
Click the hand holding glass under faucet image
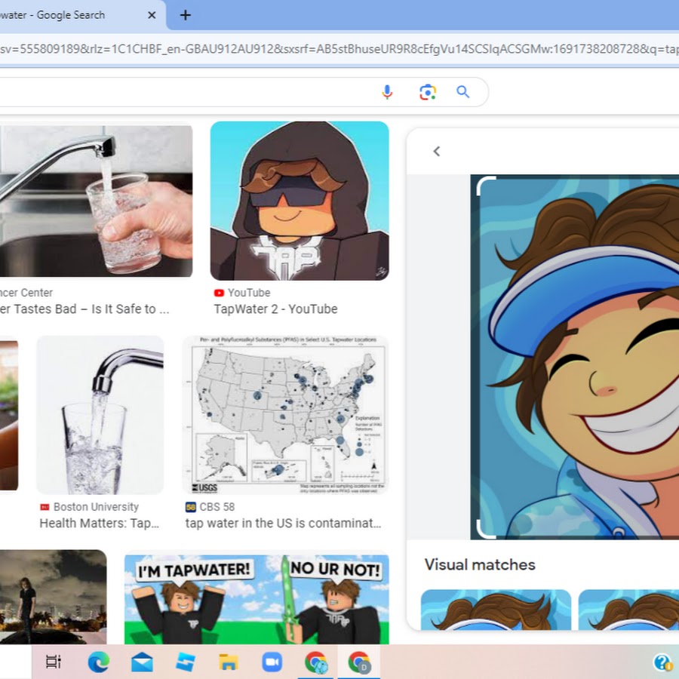click(x=96, y=201)
